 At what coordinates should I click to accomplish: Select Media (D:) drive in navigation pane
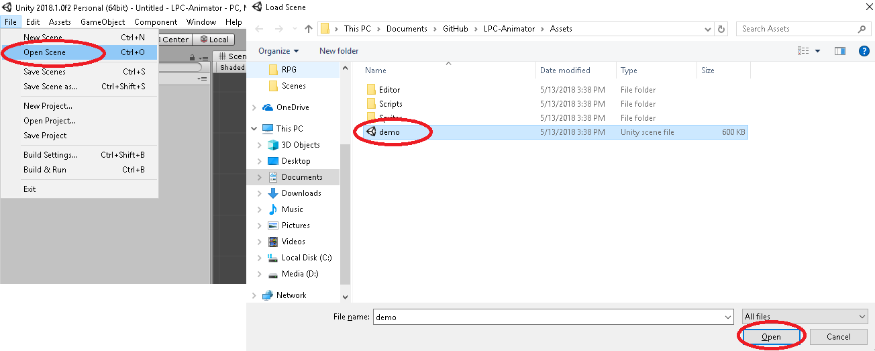tap(300, 274)
